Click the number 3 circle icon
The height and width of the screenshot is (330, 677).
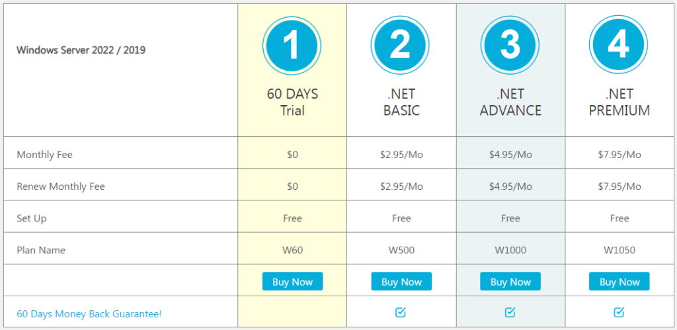click(510, 45)
